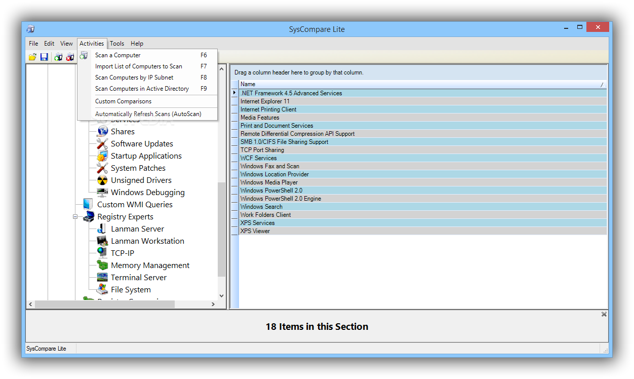Select the Custom WMI Queries tree item
Screen dimensions: 634x379
click(135, 204)
